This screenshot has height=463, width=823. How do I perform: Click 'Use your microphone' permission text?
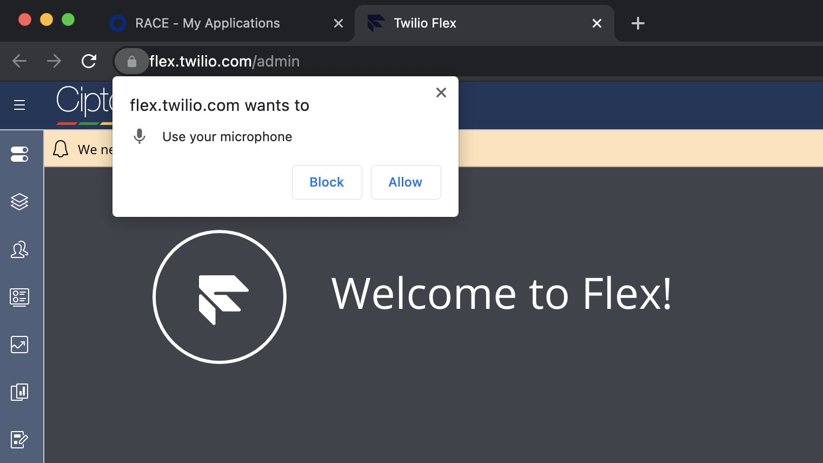click(x=227, y=137)
